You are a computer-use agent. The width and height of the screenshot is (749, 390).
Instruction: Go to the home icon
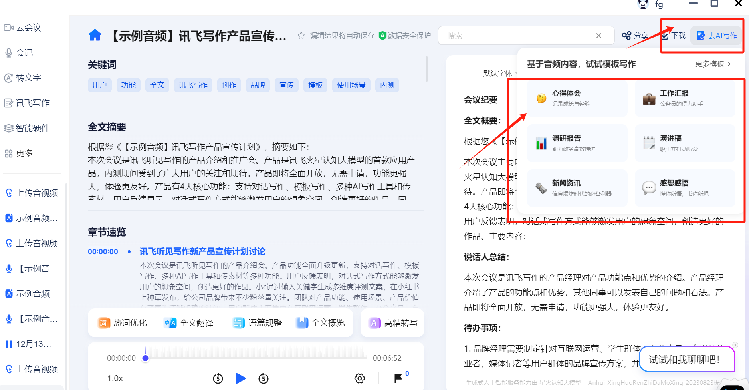(95, 35)
